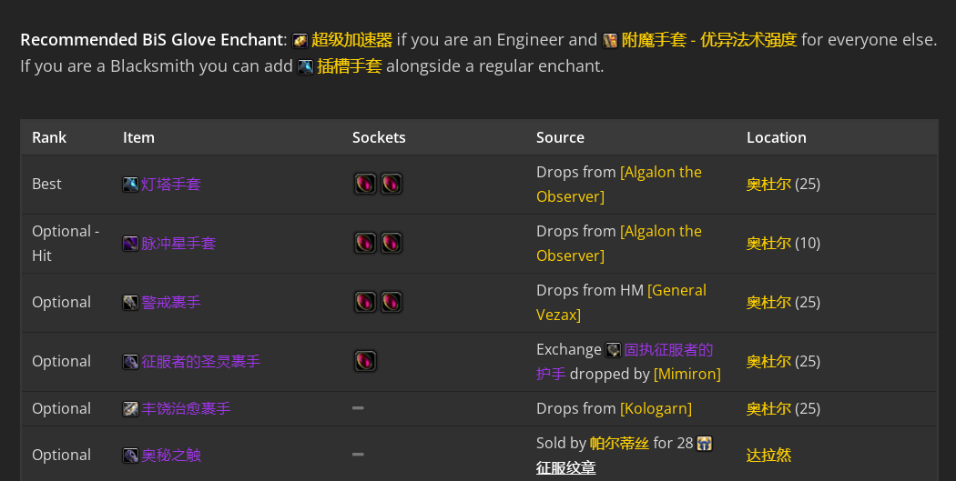Click the emblem currency icon after 28
956x481 pixels.
tap(704, 444)
